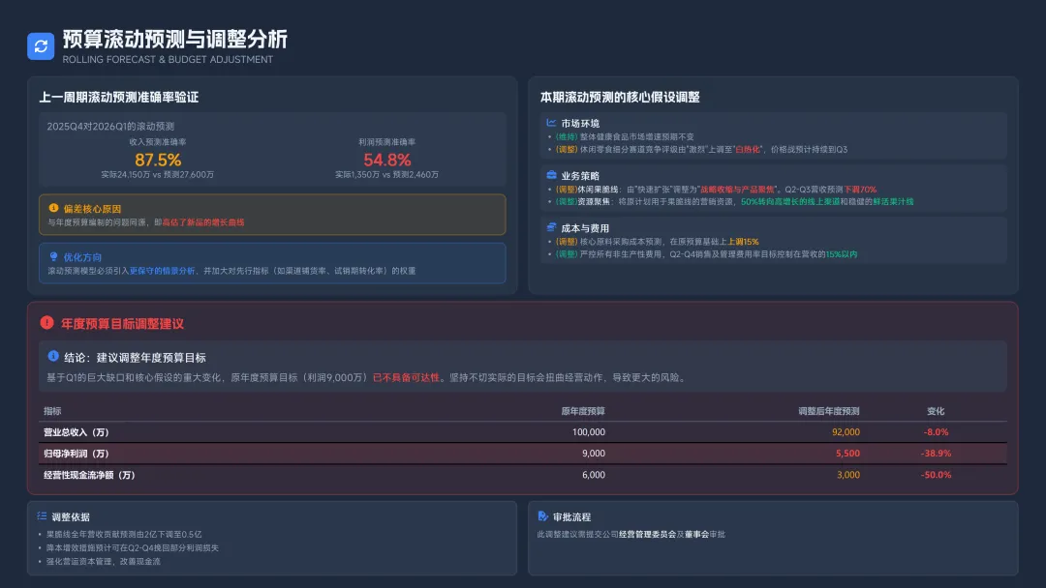The height and width of the screenshot is (588, 1046).
Task: Click the 87.5% revenue accuracy value
Action: 158,160
